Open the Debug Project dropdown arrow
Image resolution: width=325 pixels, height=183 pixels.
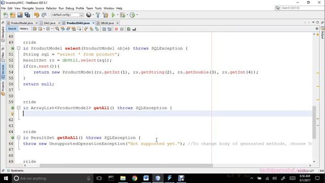coord(127,15)
